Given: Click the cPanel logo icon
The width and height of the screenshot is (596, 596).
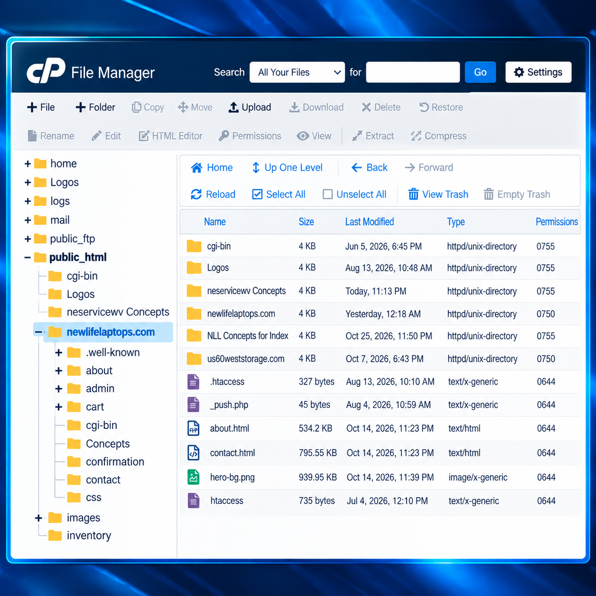Looking at the screenshot, I should point(46,71).
